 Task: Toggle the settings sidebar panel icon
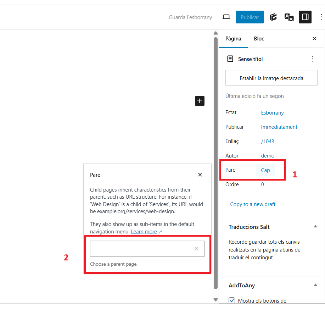tap(305, 17)
